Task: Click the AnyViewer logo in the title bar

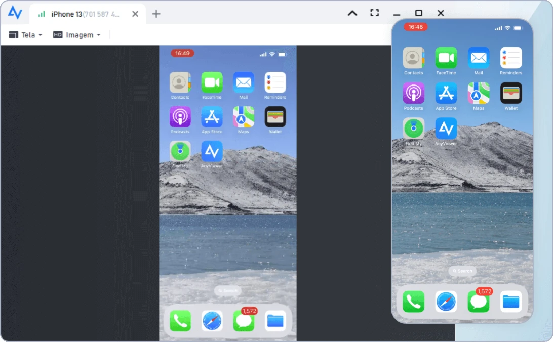Action: coord(15,13)
